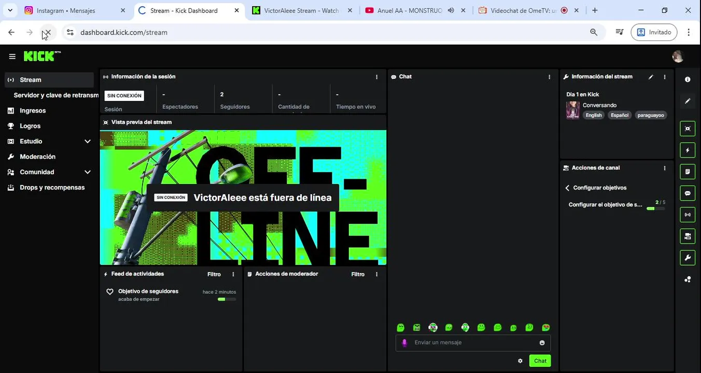Viewport: 701px width, 373px height.
Task: Insert the last emote with red sunglasses
Action: pyautogui.click(x=546, y=327)
